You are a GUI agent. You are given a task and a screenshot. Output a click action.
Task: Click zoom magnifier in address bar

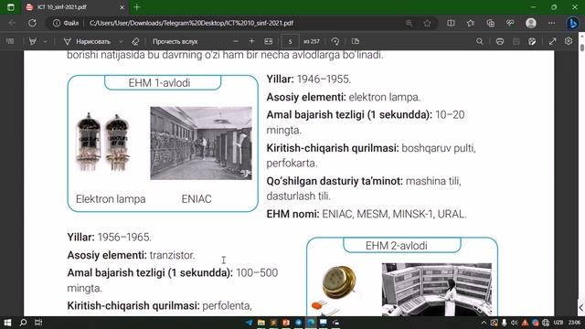click(x=409, y=23)
